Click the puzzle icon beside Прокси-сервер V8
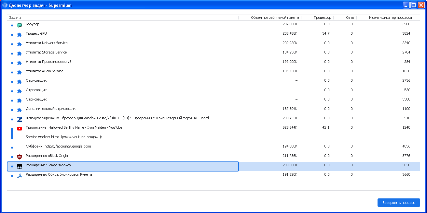 (x=20, y=63)
